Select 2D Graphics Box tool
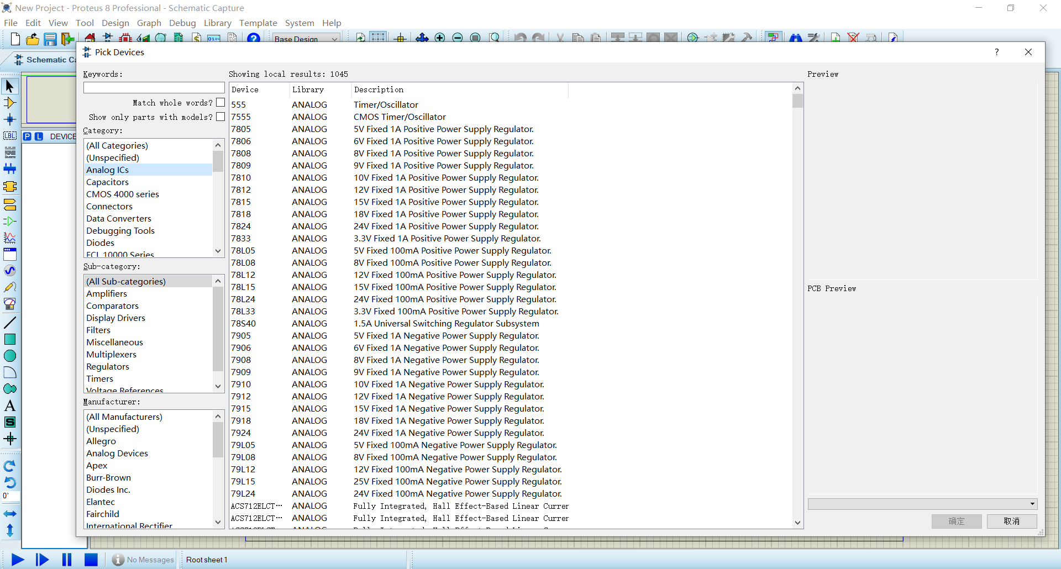 coord(10,339)
